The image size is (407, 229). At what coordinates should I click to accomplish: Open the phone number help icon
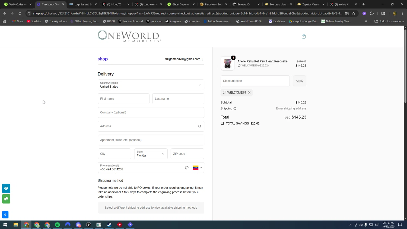[x=187, y=168]
